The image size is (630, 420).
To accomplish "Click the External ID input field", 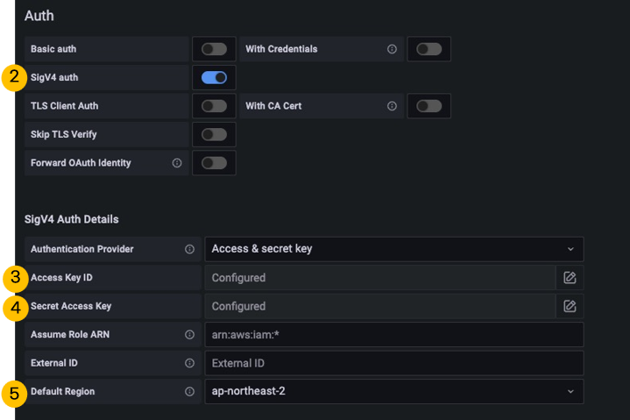I will click(394, 363).
